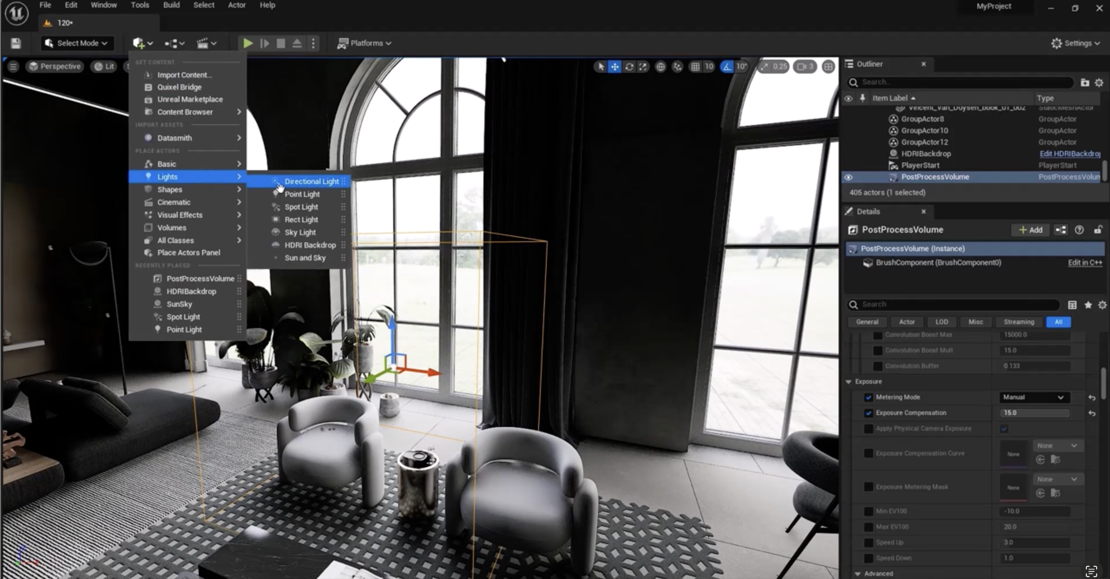Toggle PostProcessVolume visibility eye in Outliner
Screen dimensions: 1110x579
(848, 177)
